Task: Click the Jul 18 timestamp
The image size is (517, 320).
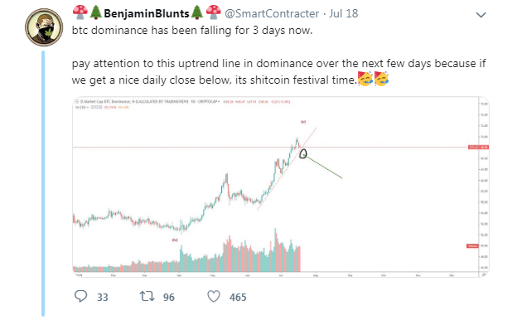Action: pyautogui.click(x=343, y=13)
